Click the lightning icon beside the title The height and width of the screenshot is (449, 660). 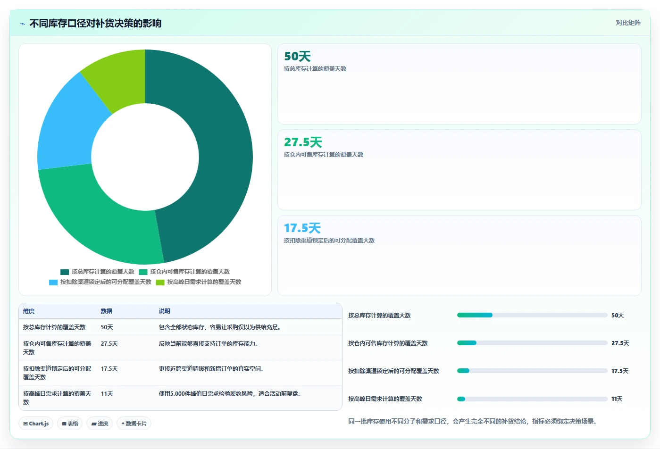coord(22,24)
